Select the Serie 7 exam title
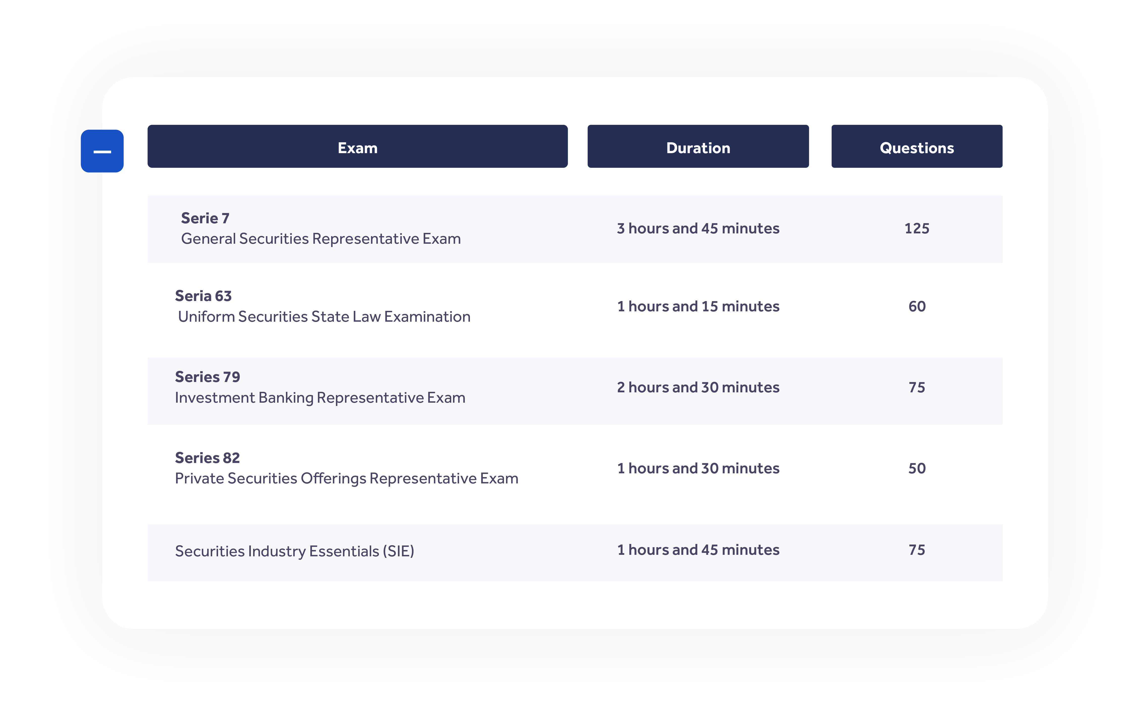The height and width of the screenshot is (713, 1144). tap(205, 218)
